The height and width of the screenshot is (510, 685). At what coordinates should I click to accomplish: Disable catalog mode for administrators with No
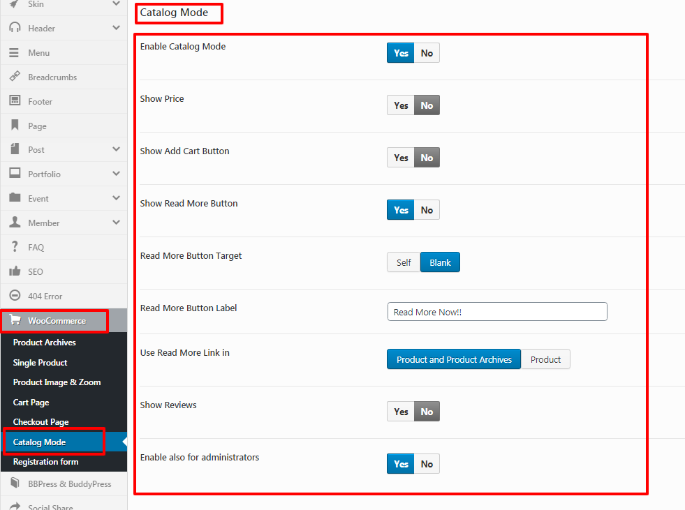point(427,464)
